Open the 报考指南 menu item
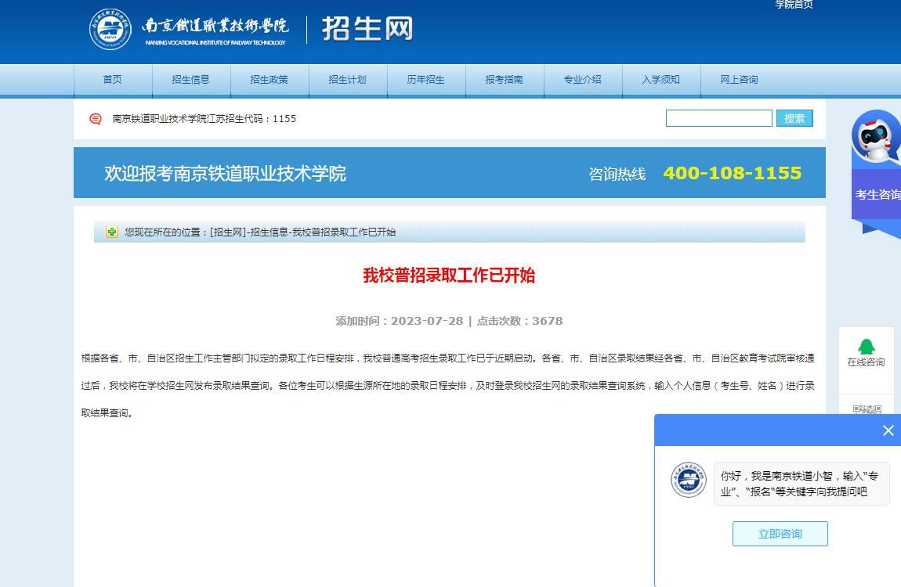 tap(504, 80)
